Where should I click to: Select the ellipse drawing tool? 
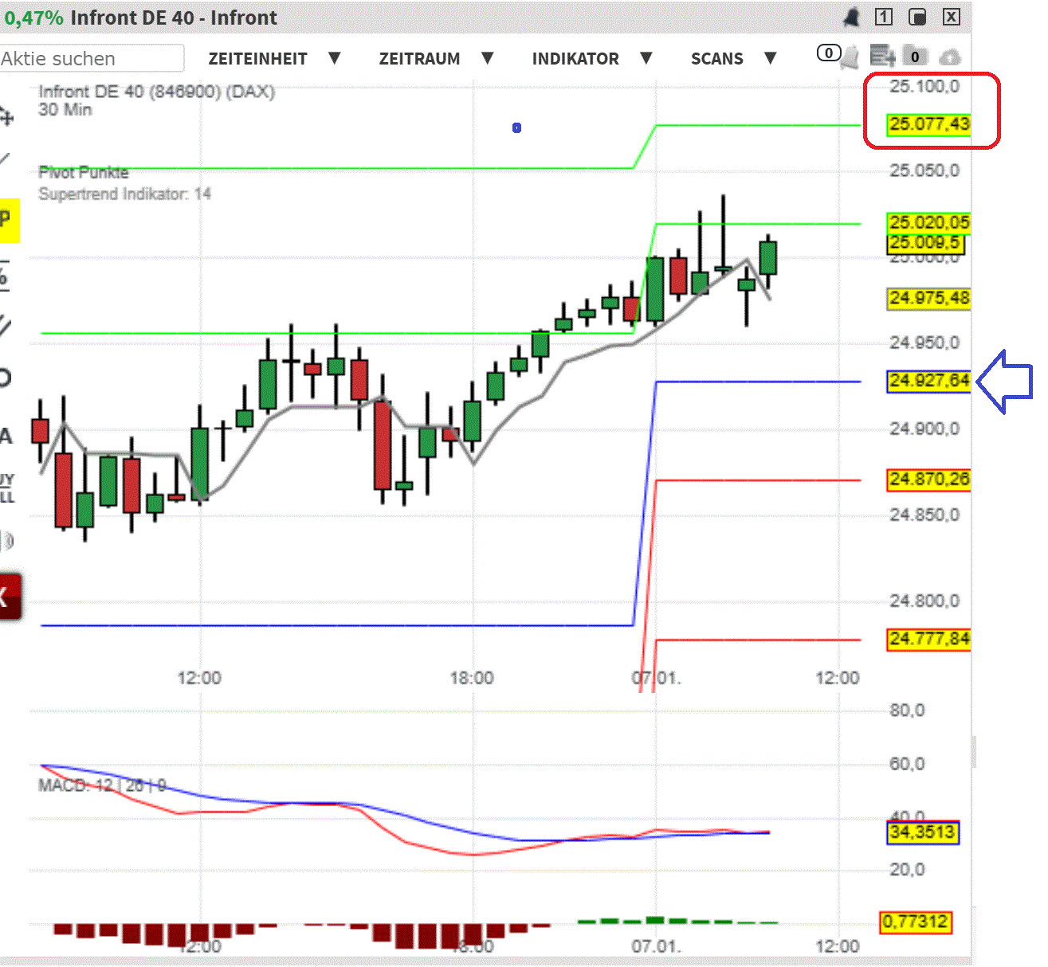(x=5, y=377)
